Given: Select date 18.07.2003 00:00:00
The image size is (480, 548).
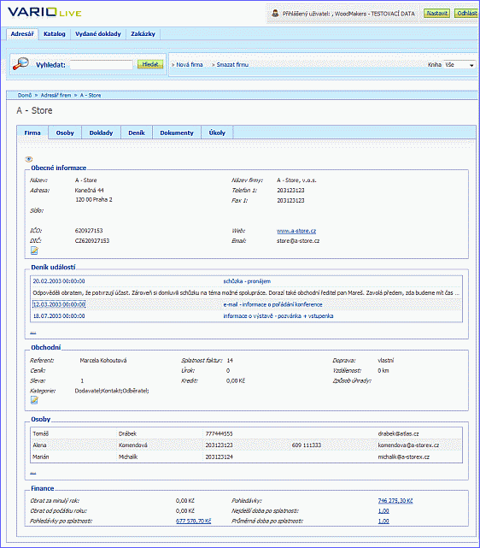Looking at the screenshot, I should [59, 316].
